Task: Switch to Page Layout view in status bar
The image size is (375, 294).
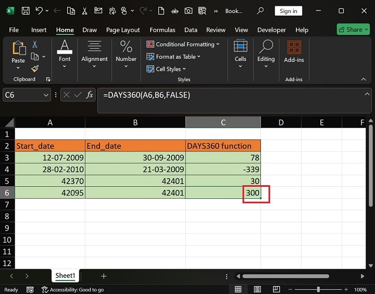Action: 258,289
